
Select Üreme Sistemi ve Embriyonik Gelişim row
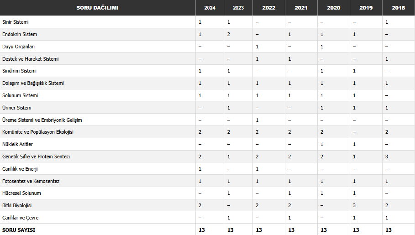42,120
